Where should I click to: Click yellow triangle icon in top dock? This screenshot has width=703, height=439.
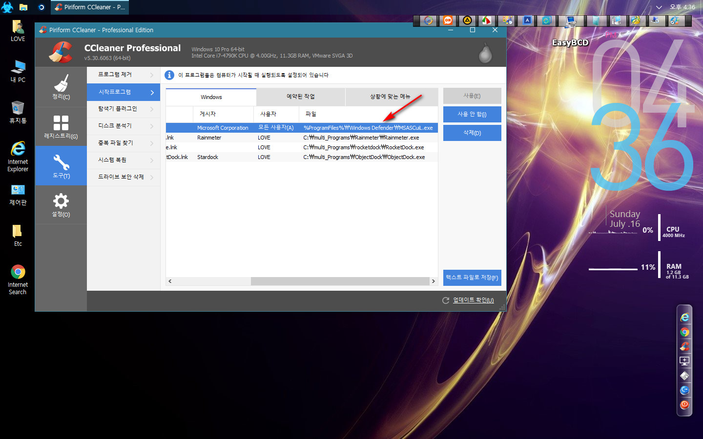pyautogui.click(x=467, y=20)
